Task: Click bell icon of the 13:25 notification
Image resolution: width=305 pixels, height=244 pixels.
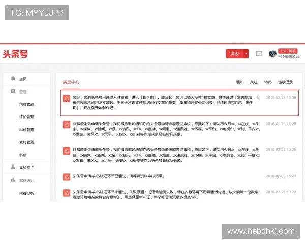Action: point(67,151)
